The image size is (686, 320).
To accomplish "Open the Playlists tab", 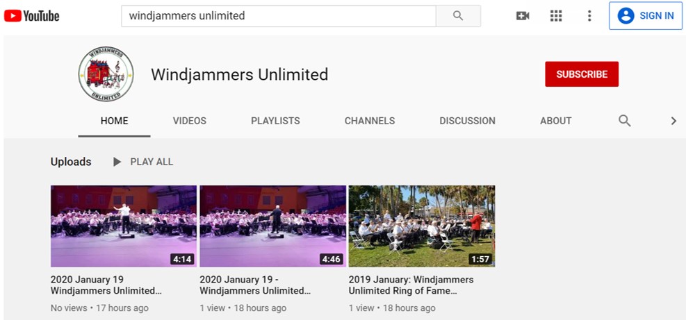I will (276, 121).
